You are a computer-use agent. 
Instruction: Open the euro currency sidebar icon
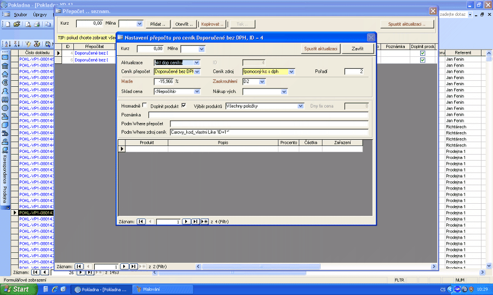[5, 82]
